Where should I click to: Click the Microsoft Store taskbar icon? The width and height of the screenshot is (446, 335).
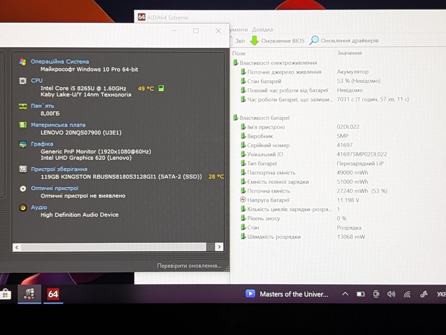[x=5, y=295]
